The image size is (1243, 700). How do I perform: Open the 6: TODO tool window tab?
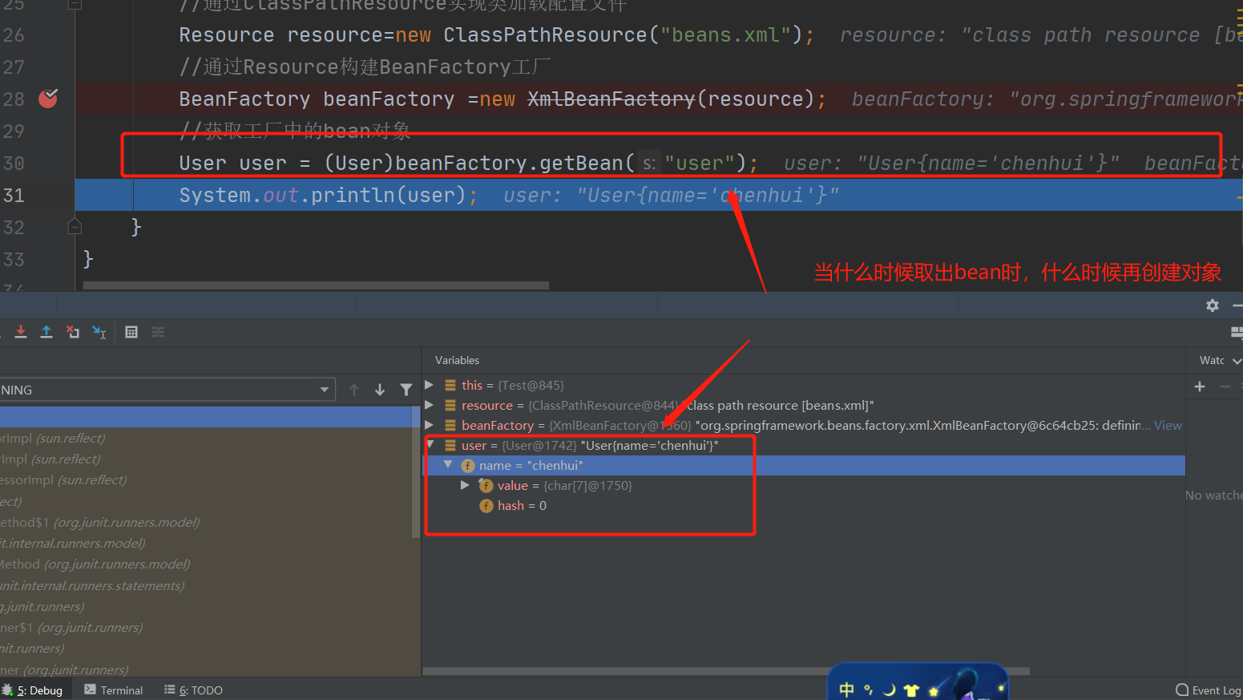point(193,690)
